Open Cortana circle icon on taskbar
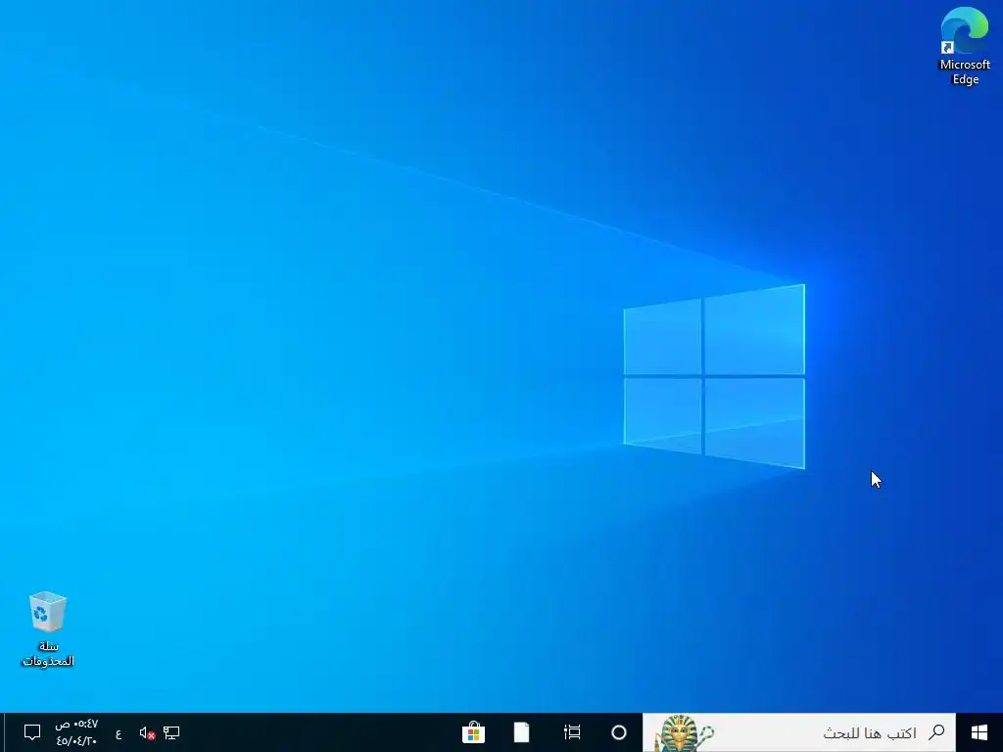 click(x=619, y=732)
